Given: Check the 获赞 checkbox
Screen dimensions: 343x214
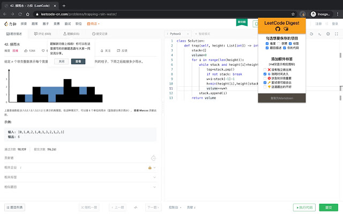Looking at the screenshot, I should click(x=279, y=44).
